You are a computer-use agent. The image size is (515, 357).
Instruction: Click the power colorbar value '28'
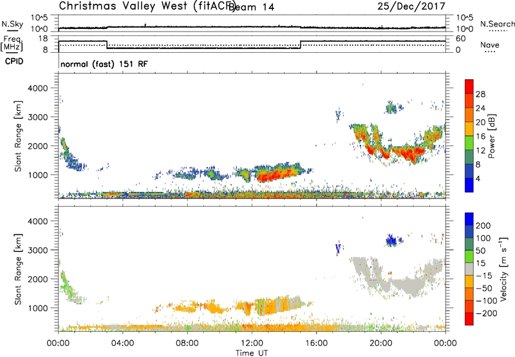point(480,94)
